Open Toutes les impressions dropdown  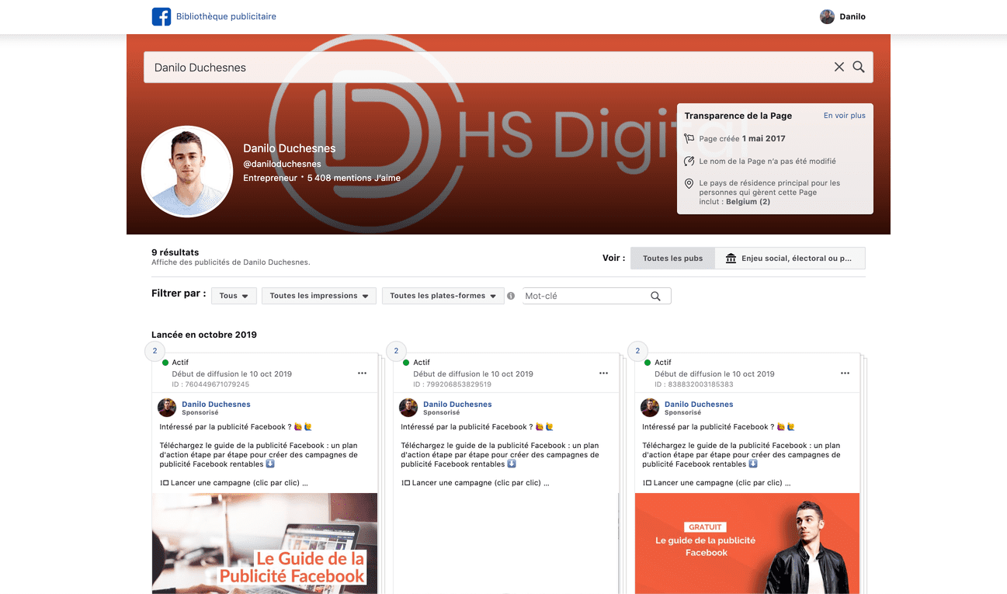[319, 296]
